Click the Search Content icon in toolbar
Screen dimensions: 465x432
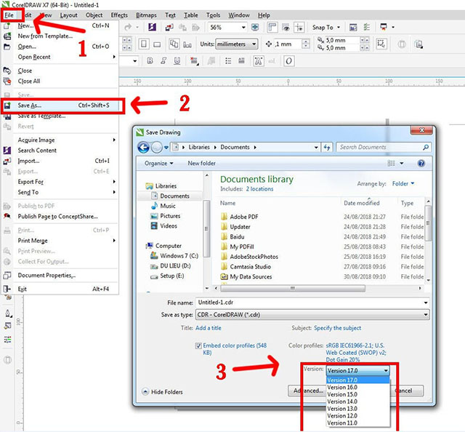point(153,28)
